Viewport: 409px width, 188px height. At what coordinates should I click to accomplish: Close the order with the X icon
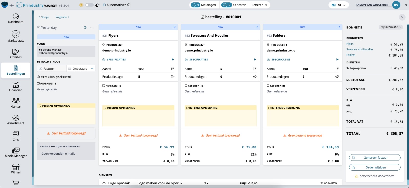point(402,17)
